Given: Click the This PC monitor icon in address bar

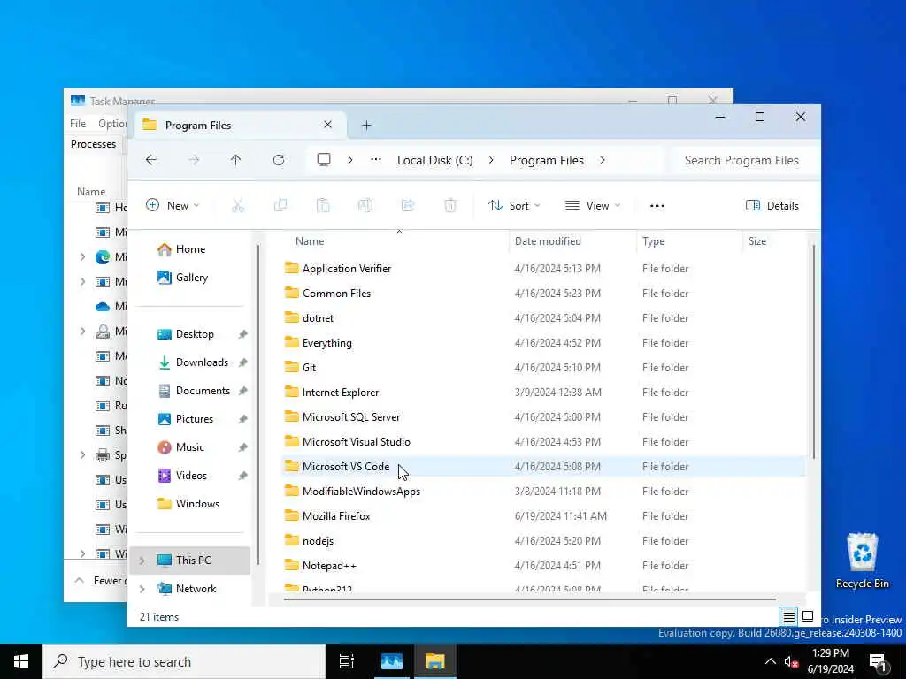Looking at the screenshot, I should [x=324, y=160].
